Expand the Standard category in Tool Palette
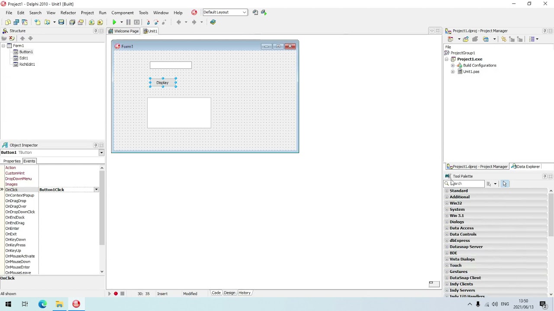Screen dimensions: 554x311 tap(447, 191)
